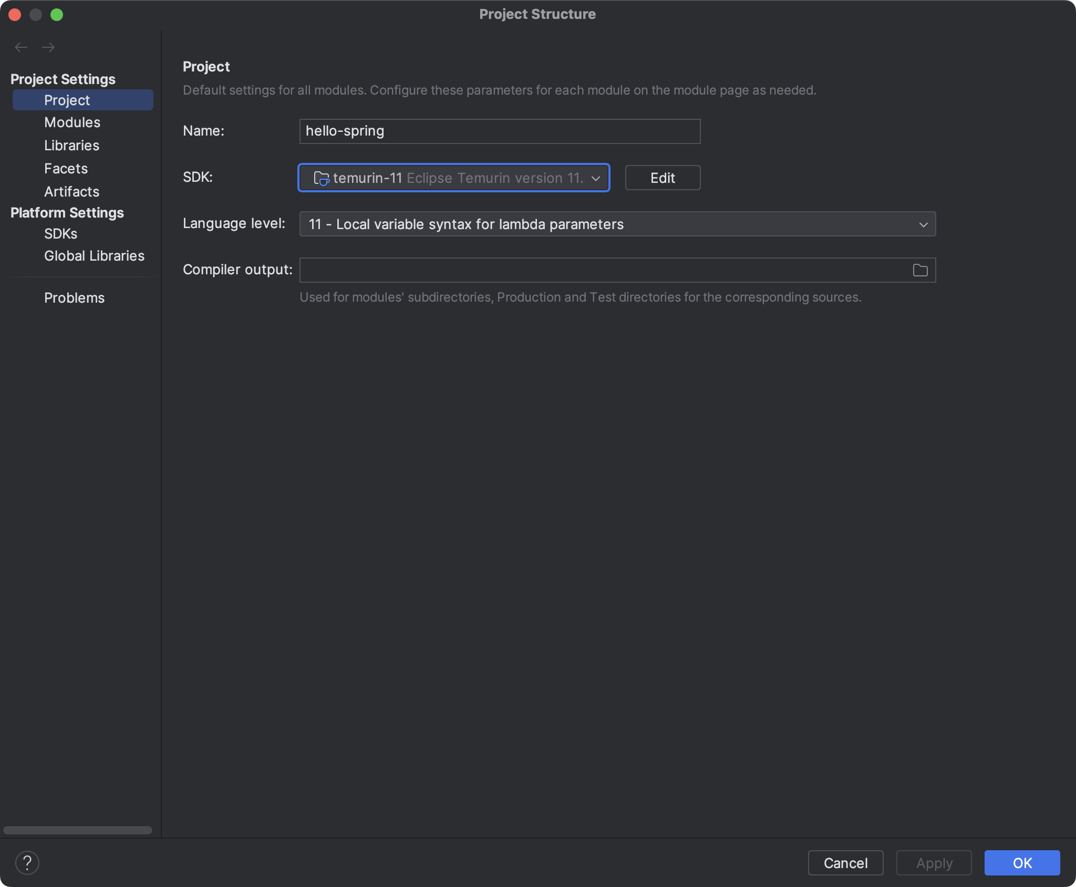Click the JDK folder icon in SDK field

pyautogui.click(x=321, y=178)
